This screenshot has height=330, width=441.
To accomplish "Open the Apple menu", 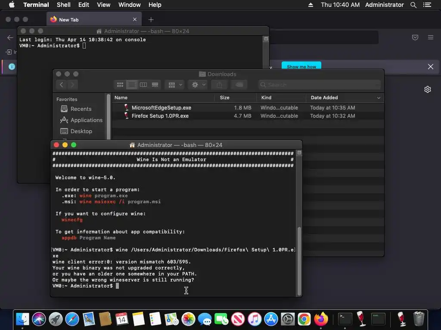I will [12, 5].
